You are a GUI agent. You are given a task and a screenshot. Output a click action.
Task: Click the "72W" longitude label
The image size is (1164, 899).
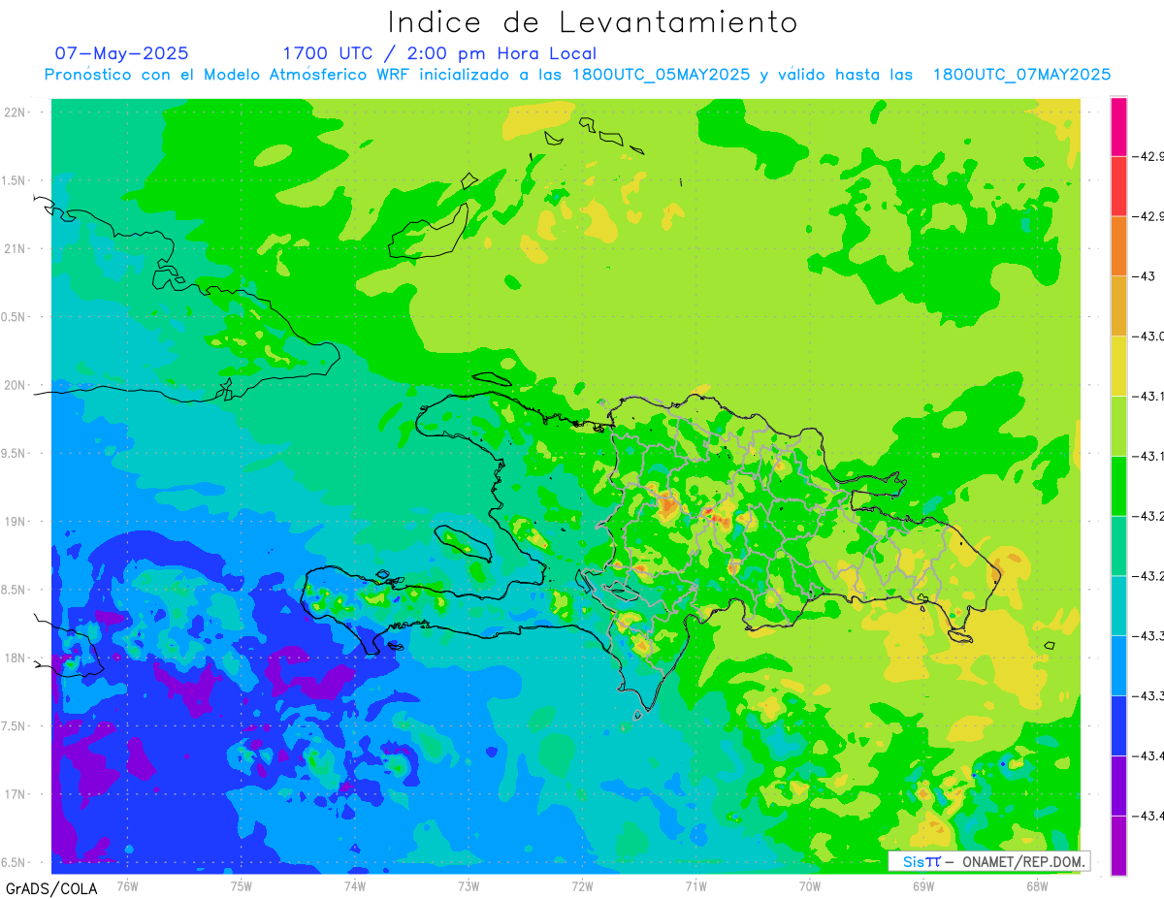tap(582, 885)
